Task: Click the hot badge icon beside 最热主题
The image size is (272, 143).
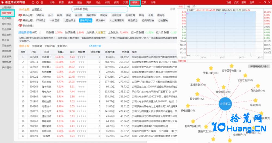Action: pyautogui.click(x=20, y=15)
